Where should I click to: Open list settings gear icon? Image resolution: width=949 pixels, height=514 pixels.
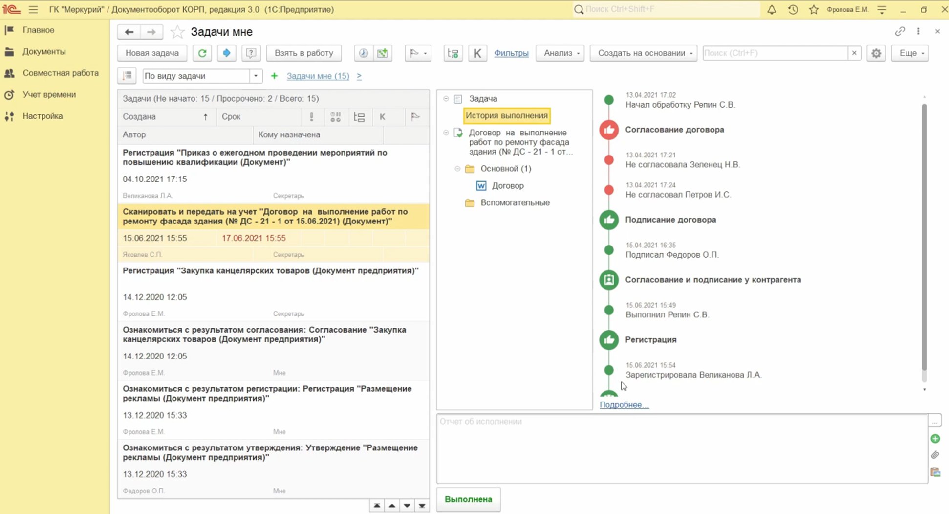point(876,53)
